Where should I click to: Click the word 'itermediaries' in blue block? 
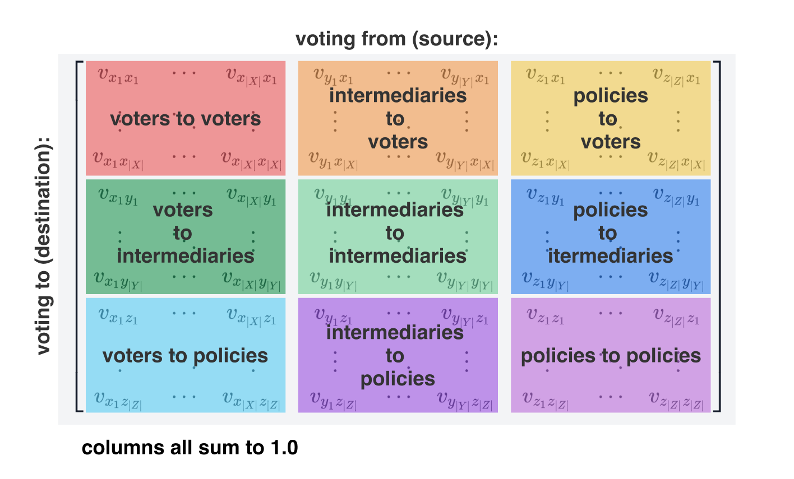(x=611, y=256)
